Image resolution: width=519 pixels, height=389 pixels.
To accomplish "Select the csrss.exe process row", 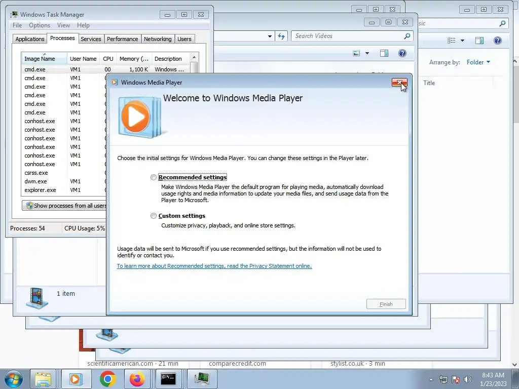I will pos(63,173).
